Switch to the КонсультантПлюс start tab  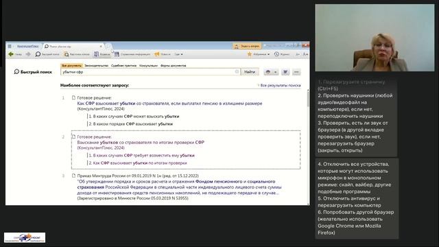[27, 46]
